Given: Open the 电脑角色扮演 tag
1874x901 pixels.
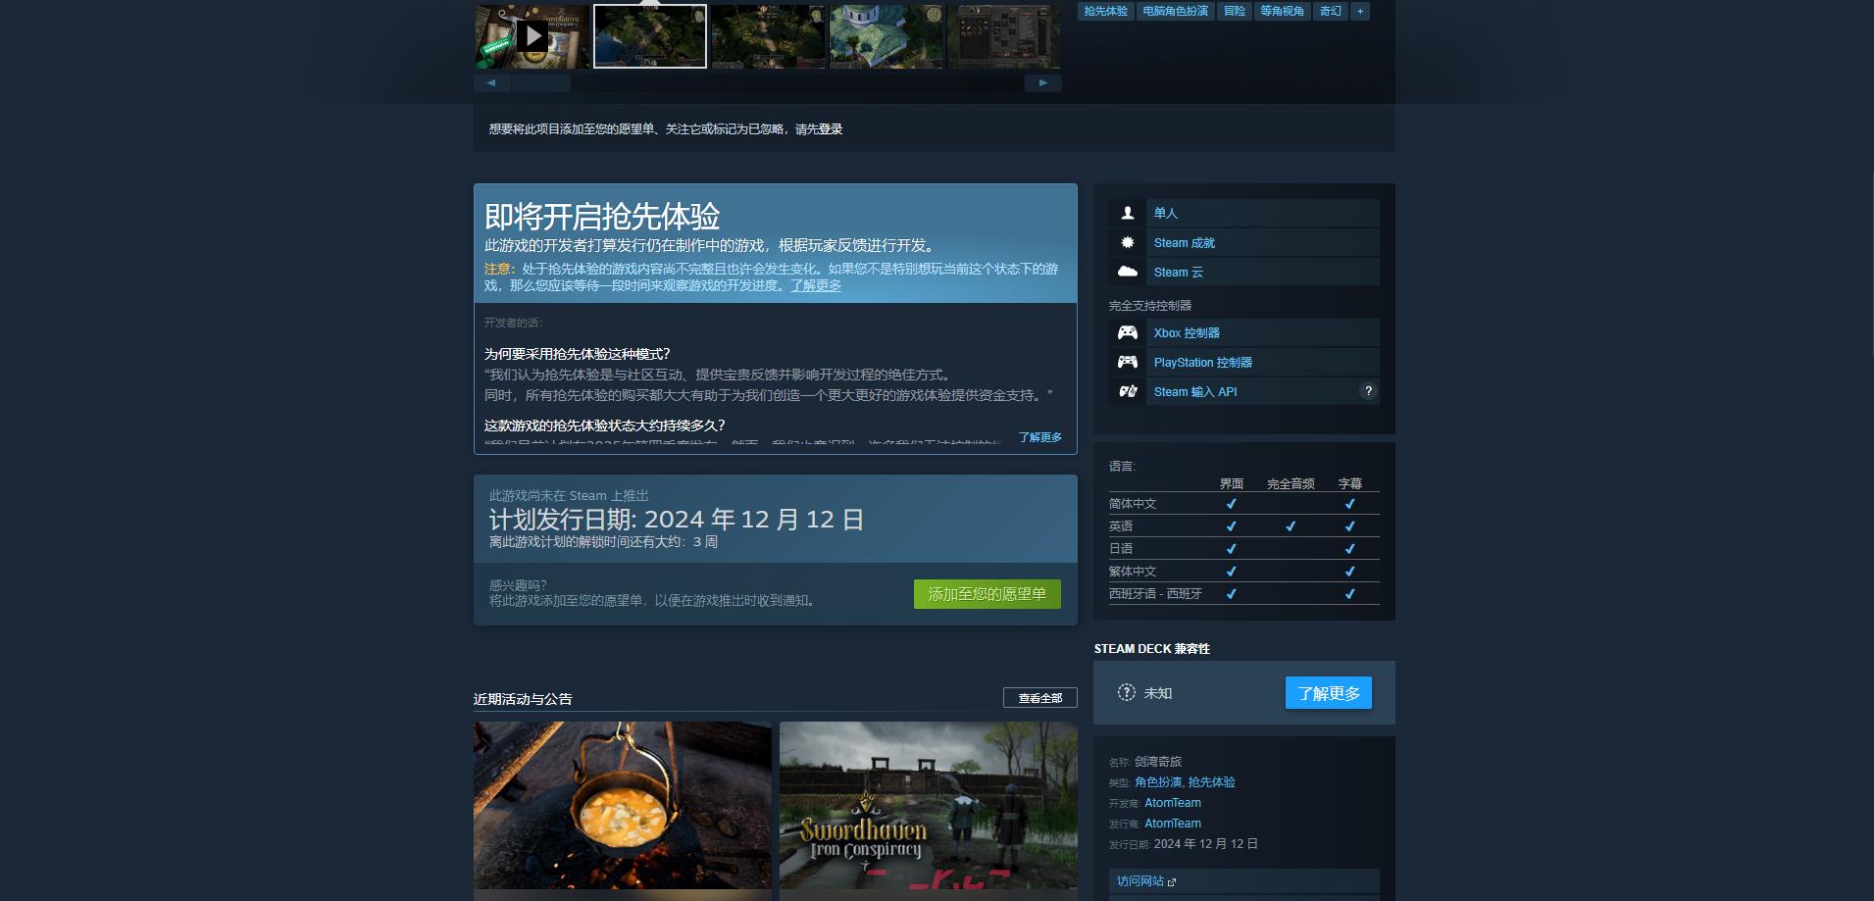Looking at the screenshot, I should [x=1175, y=11].
